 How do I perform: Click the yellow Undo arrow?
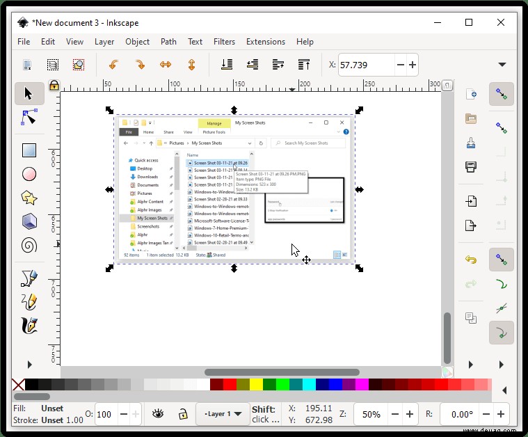(x=471, y=260)
